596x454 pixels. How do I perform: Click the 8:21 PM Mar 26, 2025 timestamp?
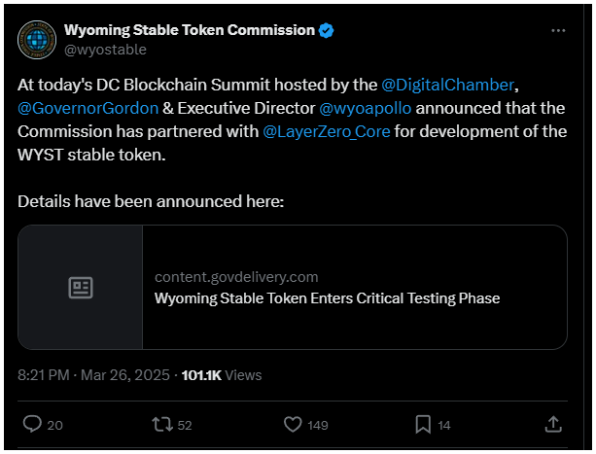pos(93,375)
